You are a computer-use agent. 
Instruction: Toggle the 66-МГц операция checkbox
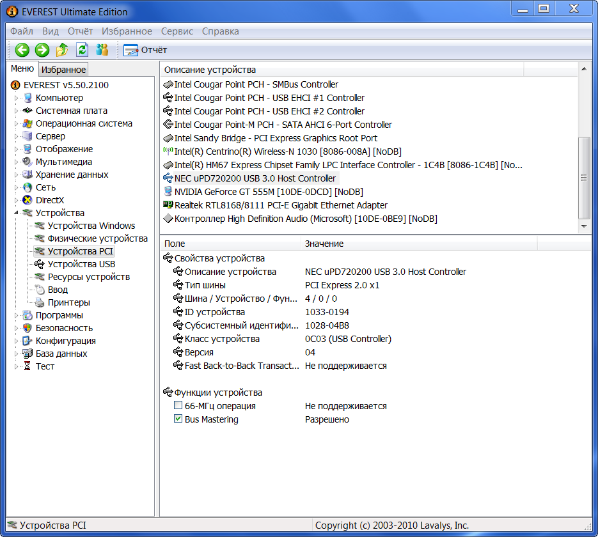tap(178, 406)
